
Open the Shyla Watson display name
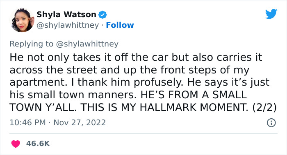point(66,14)
